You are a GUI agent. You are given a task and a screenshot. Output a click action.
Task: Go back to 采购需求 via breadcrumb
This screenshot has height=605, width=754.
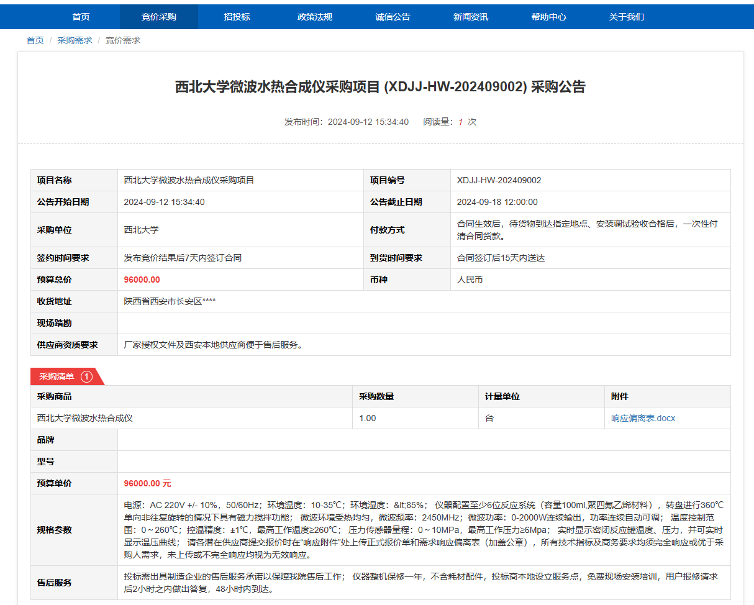click(75, 40)
